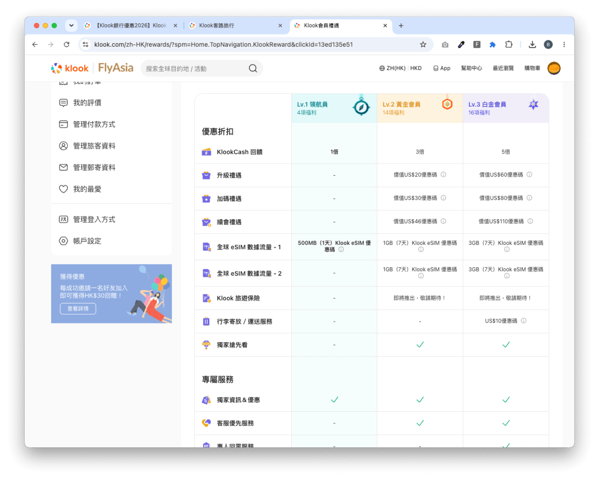Click the Klook 旅遊保險 row label
Screen dimensions: 599x480
tap(238, 298)
